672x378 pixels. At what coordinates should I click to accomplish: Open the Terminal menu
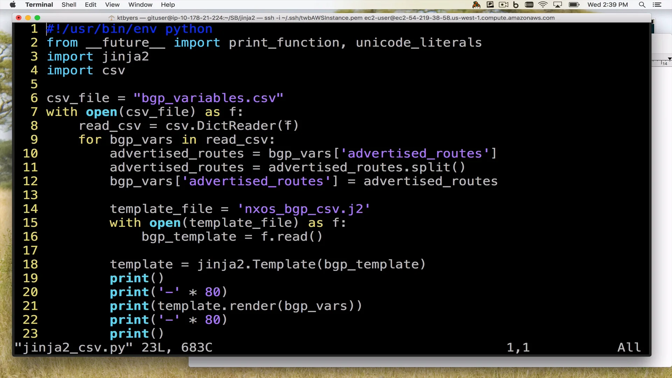[x=39, y=5]
